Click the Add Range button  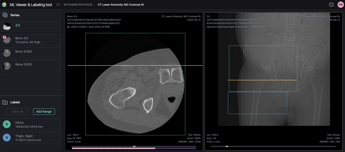click(x=44, y=112)
